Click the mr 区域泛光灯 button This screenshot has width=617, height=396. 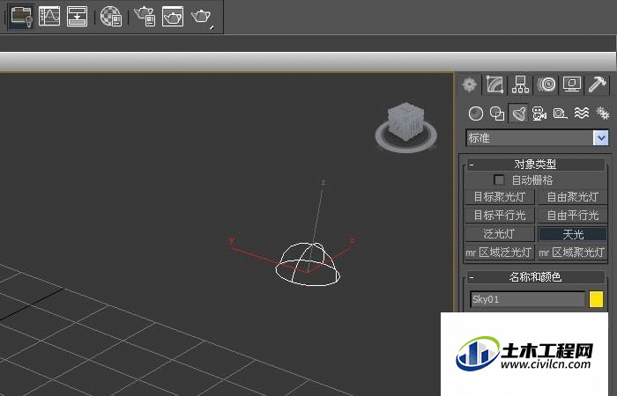[499, 253]
